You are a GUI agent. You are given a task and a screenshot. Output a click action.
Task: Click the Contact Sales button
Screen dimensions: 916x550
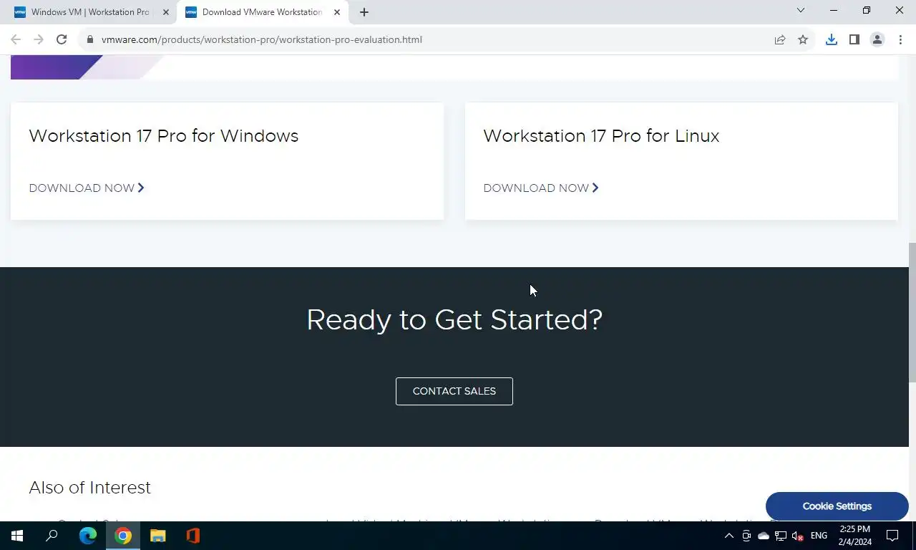(x=454, y=391)
